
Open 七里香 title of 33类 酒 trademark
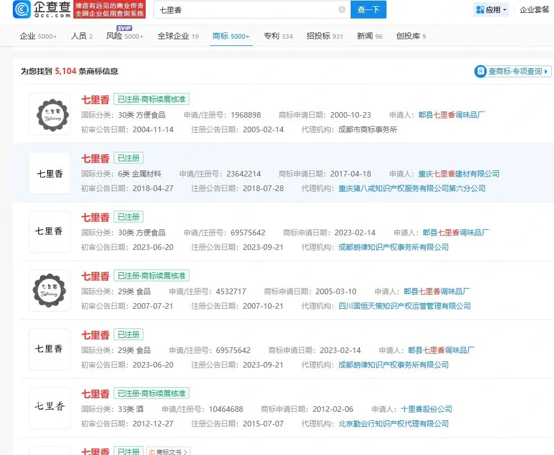(x=95, y=394)
